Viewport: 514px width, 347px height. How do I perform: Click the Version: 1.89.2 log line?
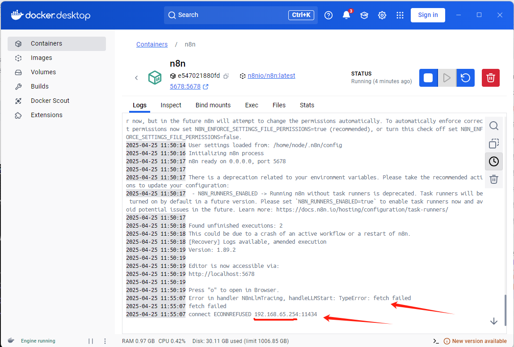212,250
